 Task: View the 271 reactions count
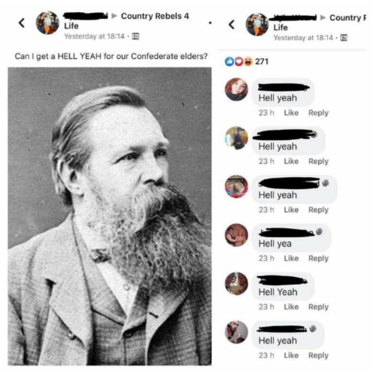[261, 62]
